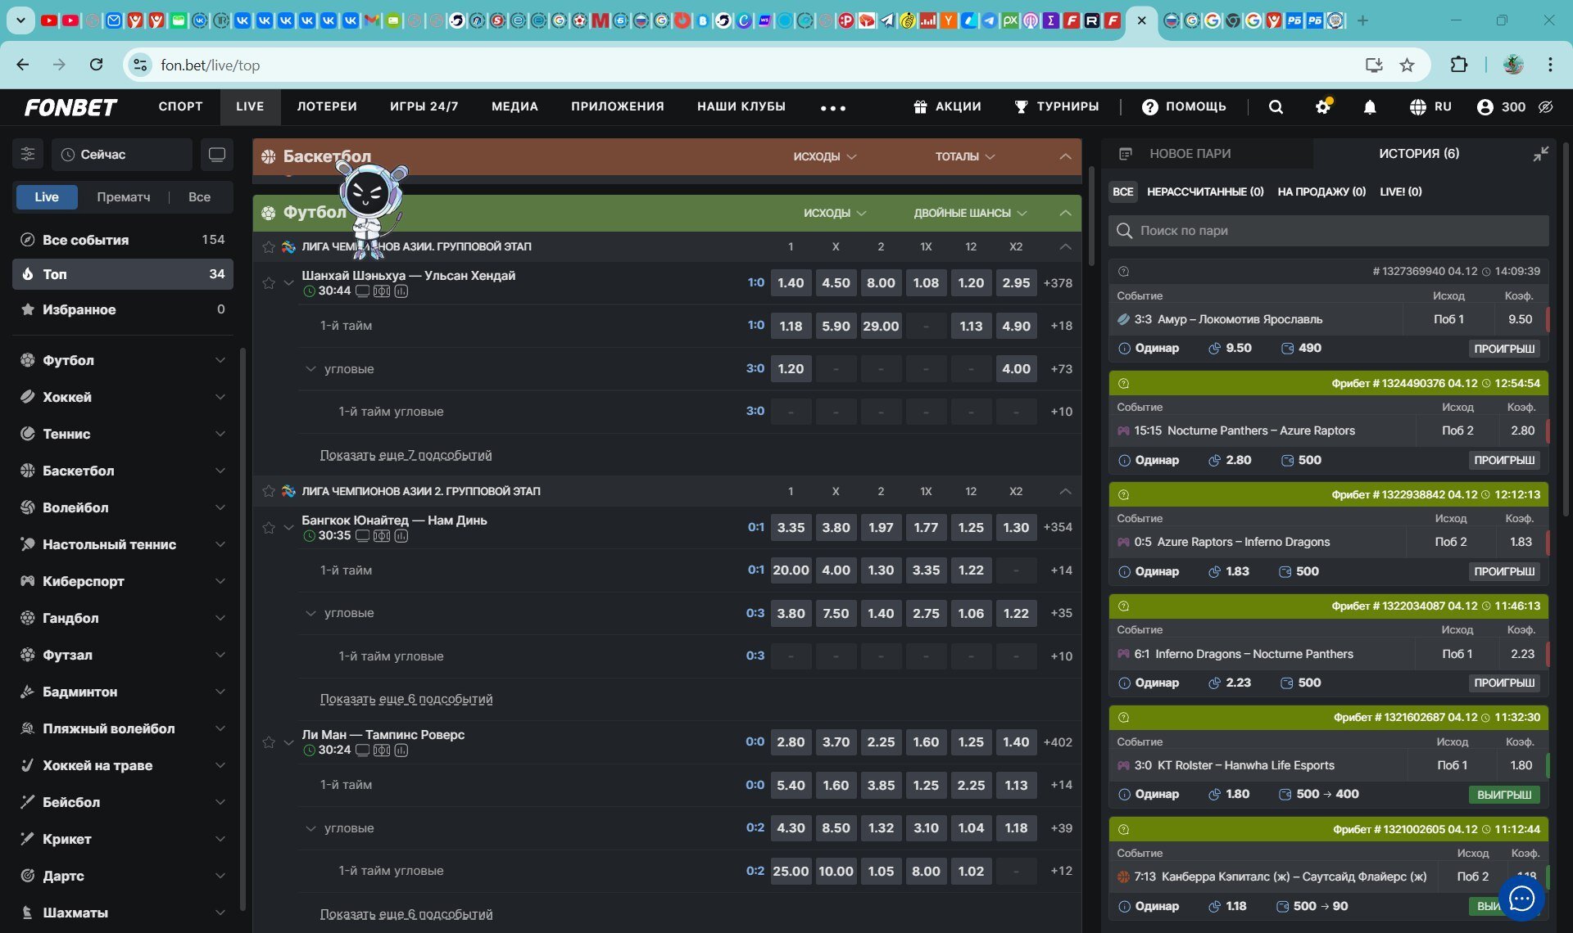Click Показать еще 7 подсобытий link

[406, 455]
